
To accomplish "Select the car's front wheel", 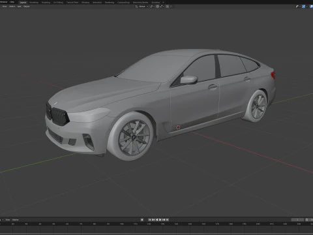I will [132, 136].
